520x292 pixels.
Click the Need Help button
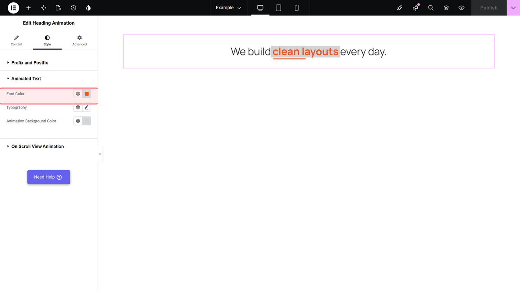(x=49, y=177)
